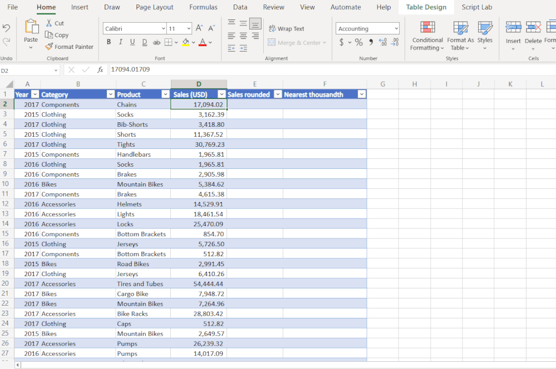Switch to the Table Design tab
556x369 pixels.
tap(426, 7)
